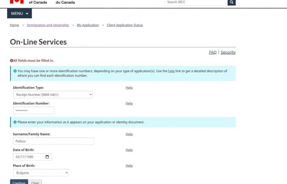287x184 pixels.
Task: Open Help for Place of Birth
Action: click(x=129, y=166)
